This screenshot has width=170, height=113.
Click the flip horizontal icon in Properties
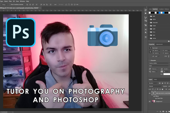(x=166, y=56)
